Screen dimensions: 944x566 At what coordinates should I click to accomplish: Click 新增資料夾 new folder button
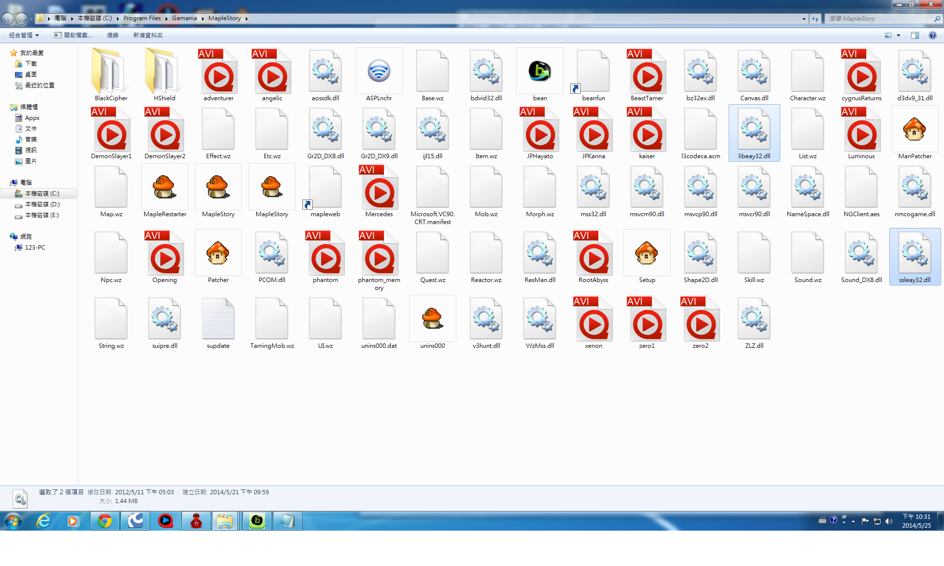pos(148,35)
